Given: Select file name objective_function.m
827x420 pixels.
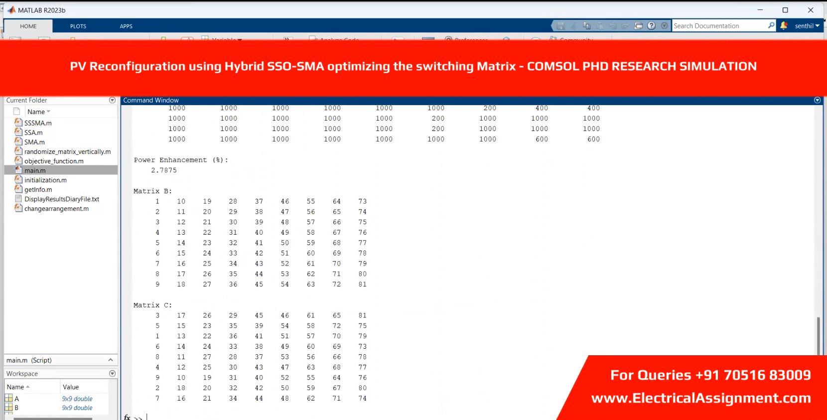Looking at the screenshot, I should click(x=54, y=161).
